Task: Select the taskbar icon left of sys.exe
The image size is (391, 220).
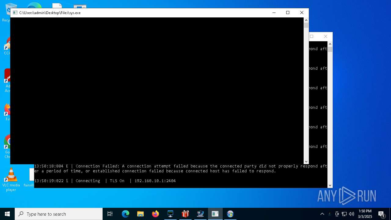Action: point(200,214)
